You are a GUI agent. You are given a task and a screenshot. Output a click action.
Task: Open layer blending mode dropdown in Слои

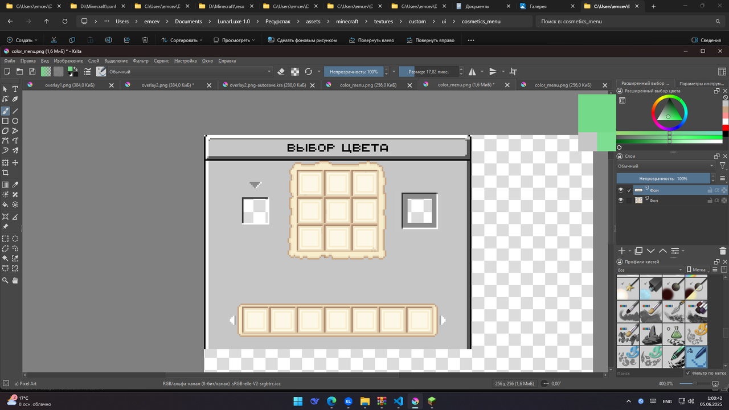(666, 166)
